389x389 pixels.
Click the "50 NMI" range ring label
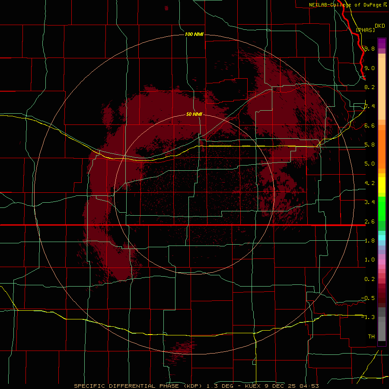[194, 114]
